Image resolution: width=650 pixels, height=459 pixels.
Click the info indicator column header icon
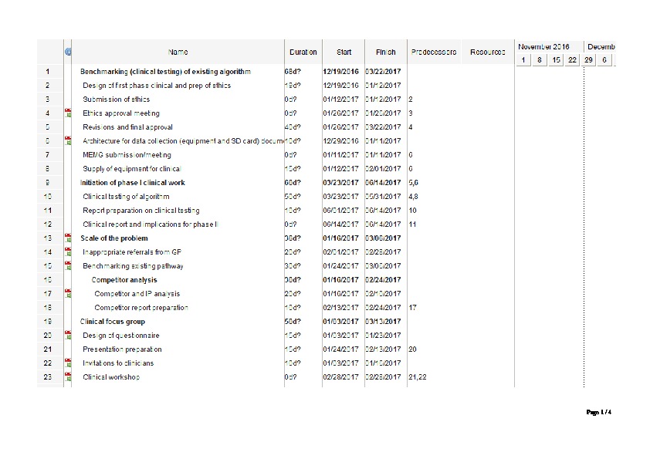point(68,52)
